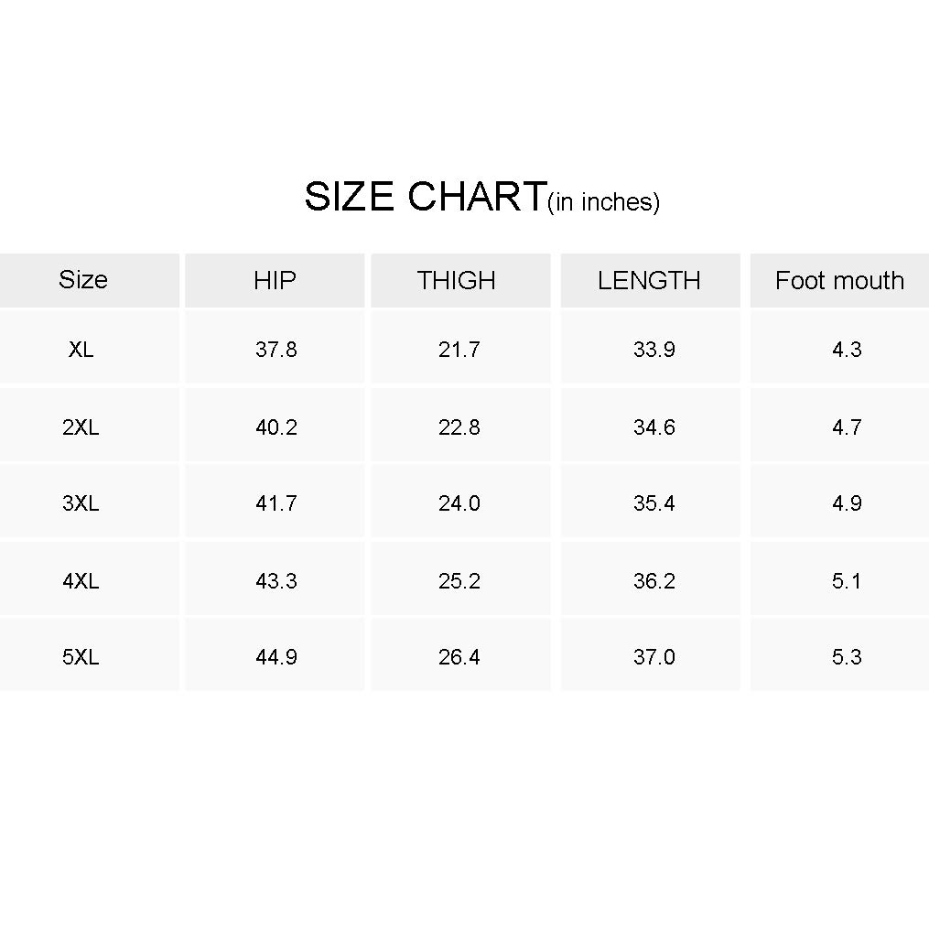Click the 5XL hip value 44.9
Image resolution: width=929 pixels, height=929 pixels.
click(276, 657)
